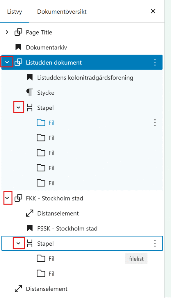Image resolution: width=171 pixels, height=298 pixels.
Task: Close the list view panel
Action: [153, 11]
